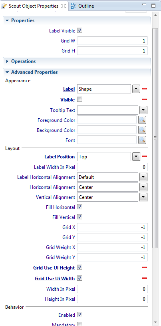This screenshot has width=161, height=326.
Task: Open the Foreground Color picker magnifier
Action: pos(142,120)
